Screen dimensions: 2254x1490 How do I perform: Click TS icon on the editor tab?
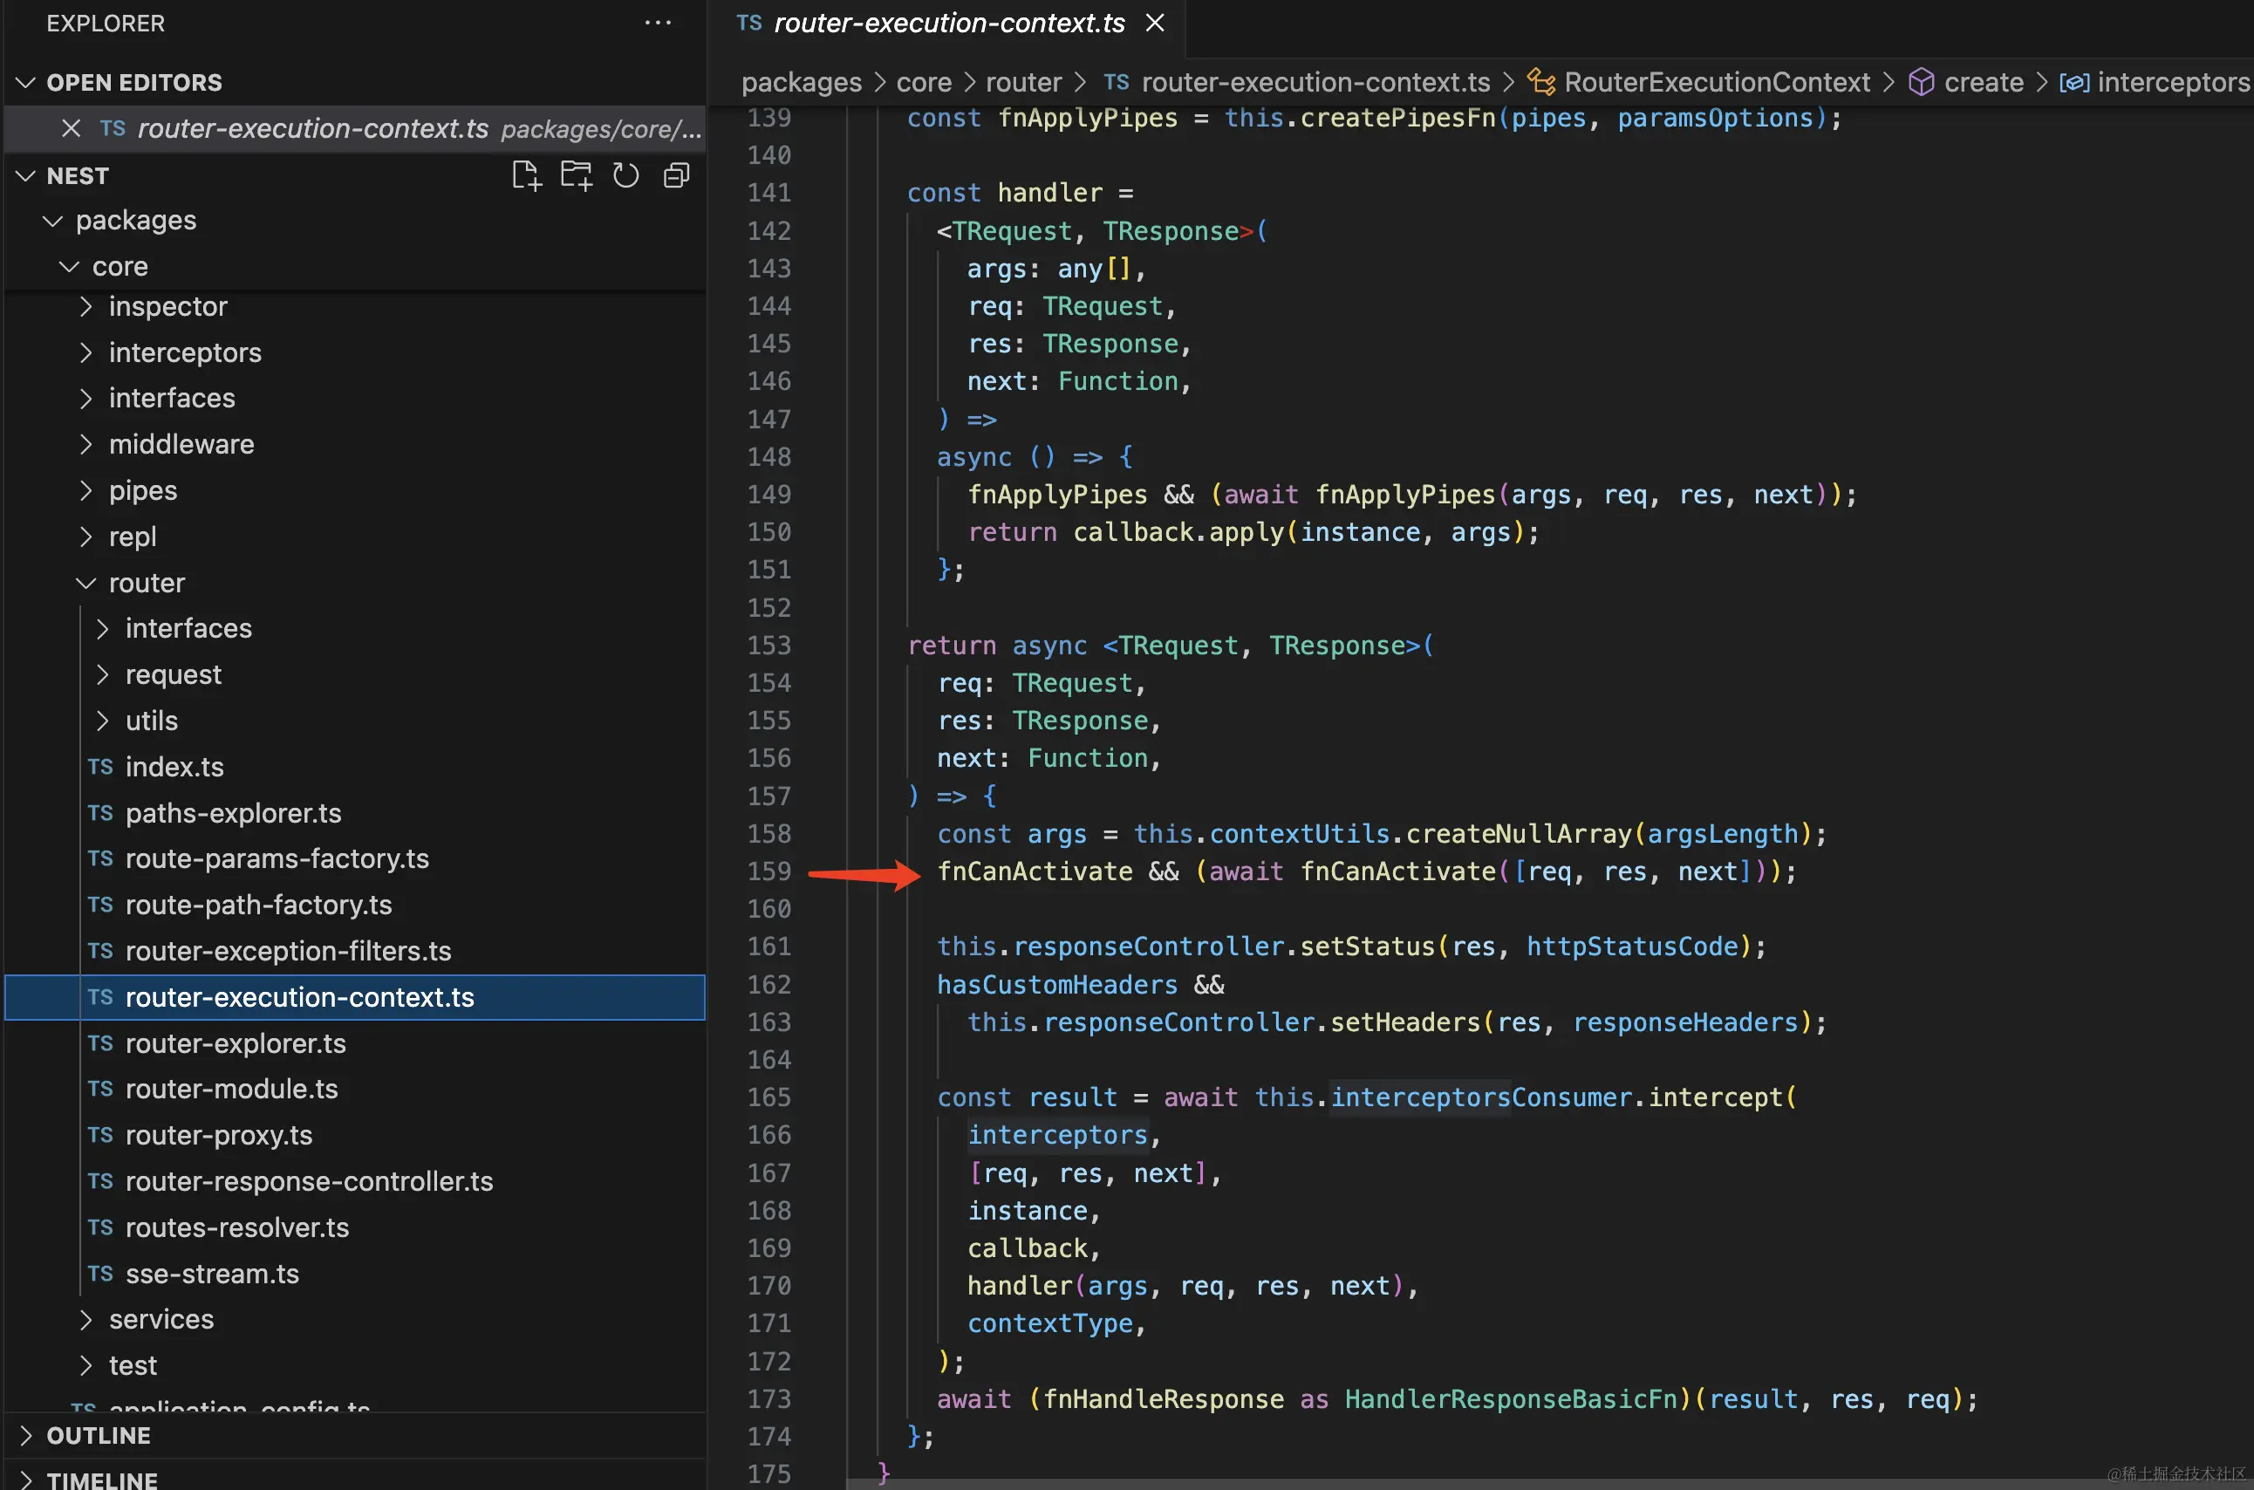tap(748, 23)
